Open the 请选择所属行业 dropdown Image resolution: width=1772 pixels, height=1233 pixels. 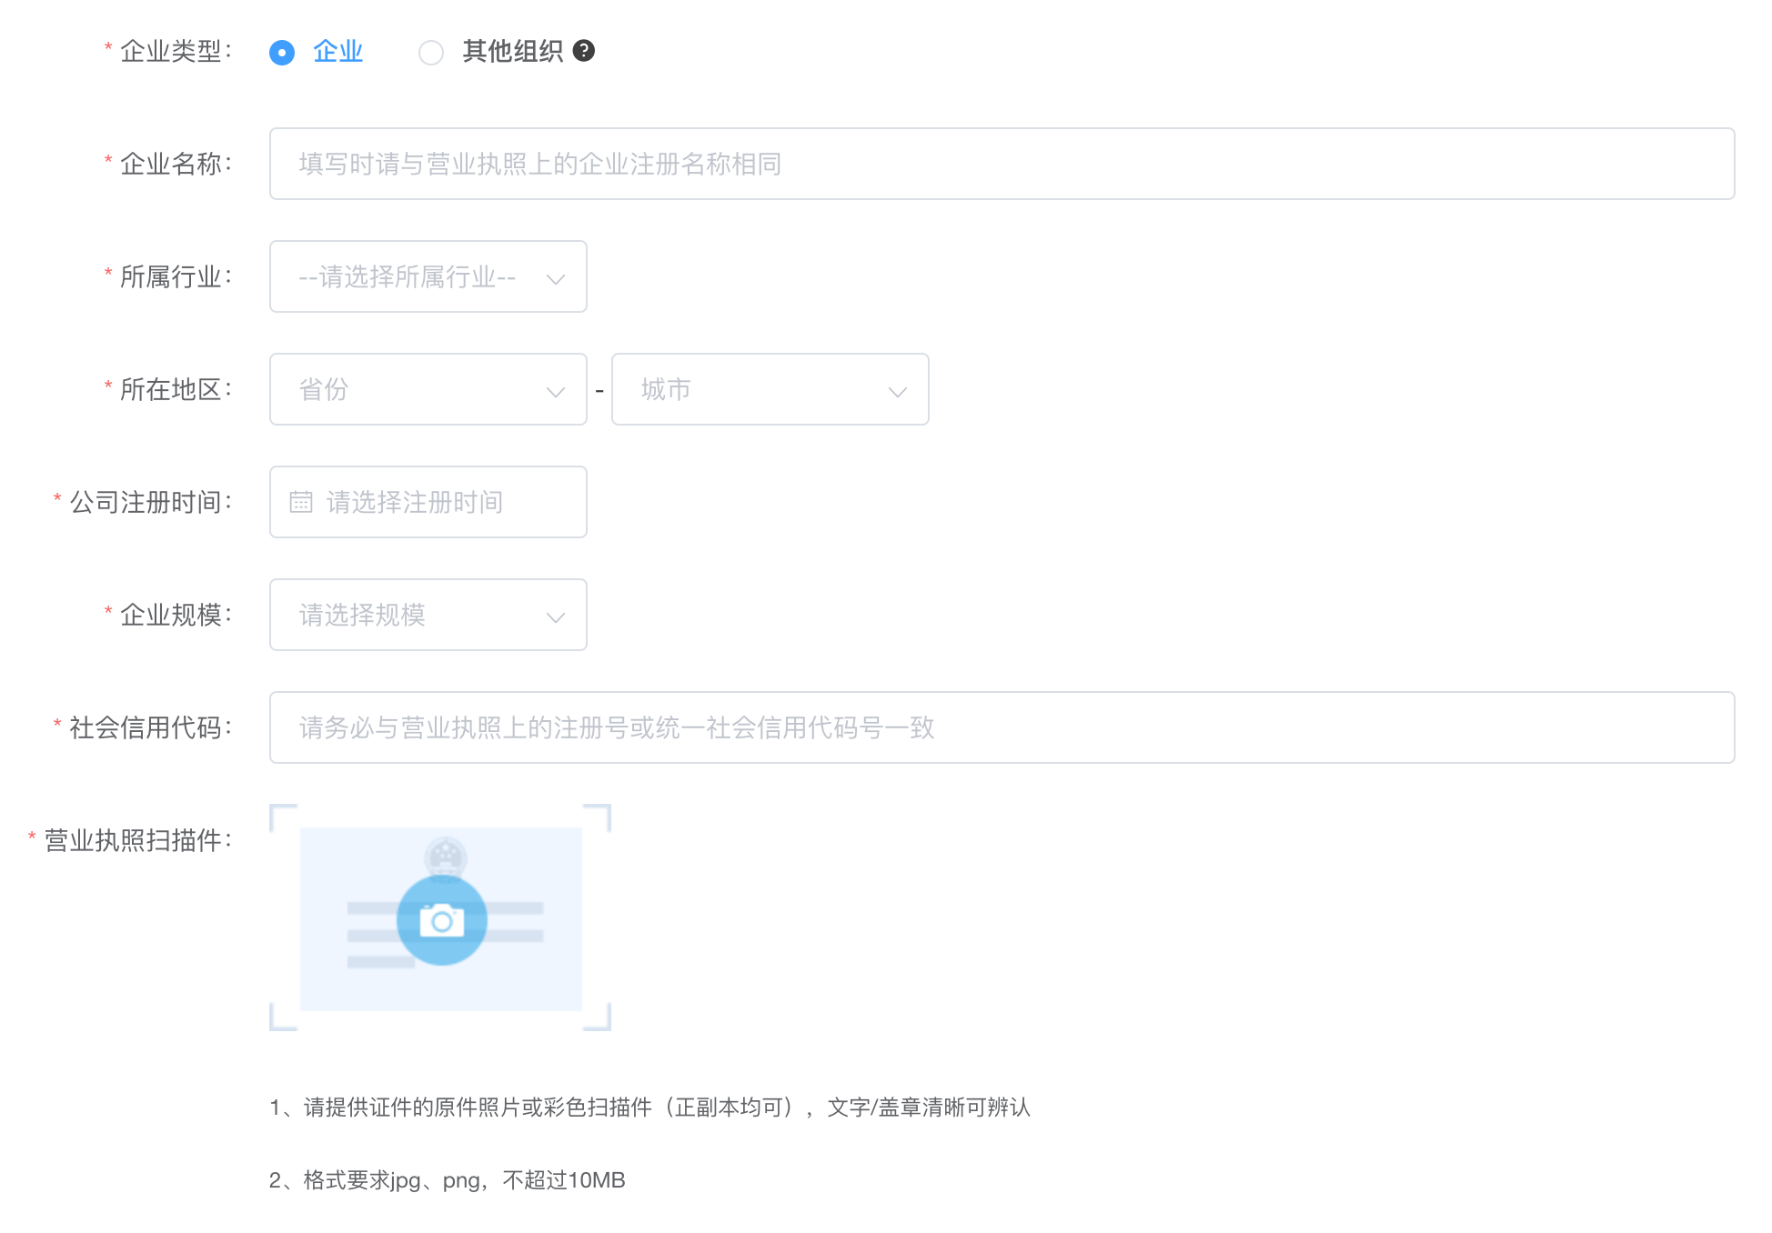[x=408, y=276]
